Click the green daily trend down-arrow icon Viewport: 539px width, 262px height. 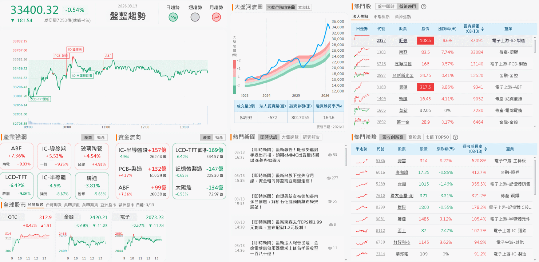click(173, 17)
